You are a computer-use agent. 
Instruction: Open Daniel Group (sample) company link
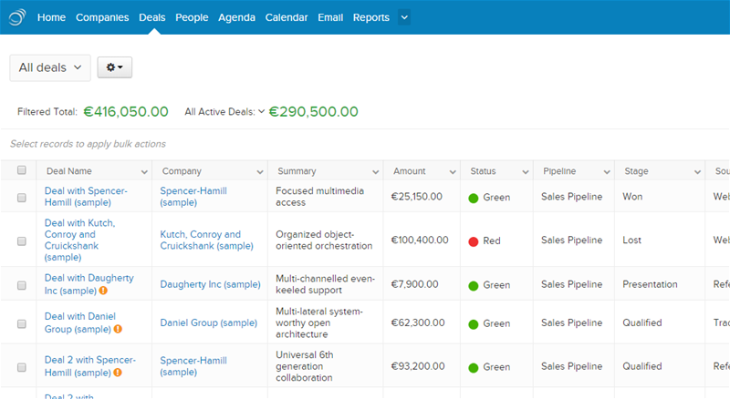click(x=208, y=322)
